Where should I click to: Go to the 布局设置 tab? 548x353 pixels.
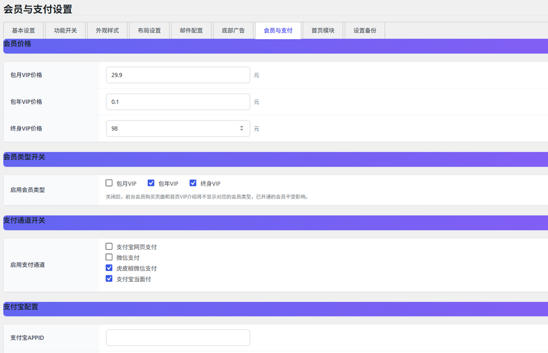(x=149, y=31)
